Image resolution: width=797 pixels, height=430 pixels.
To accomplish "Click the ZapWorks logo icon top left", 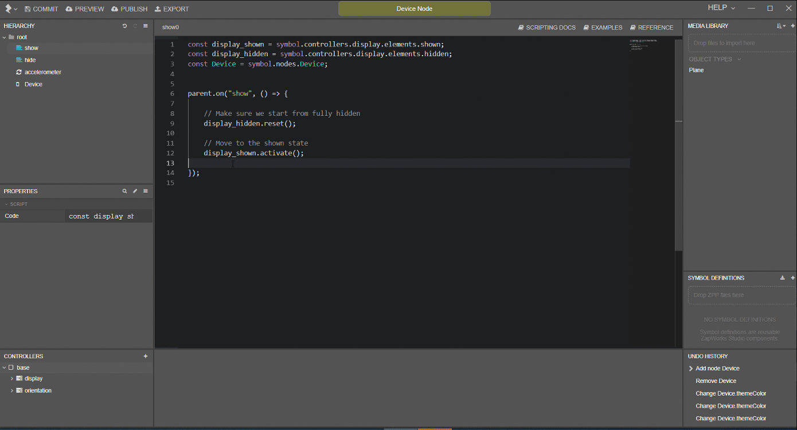I will coord(7,8).
